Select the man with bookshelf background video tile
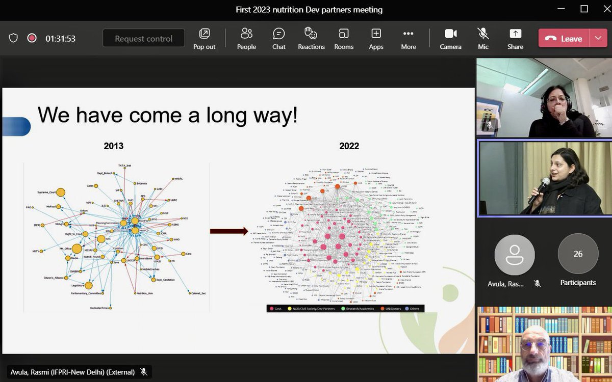 tap(544, 344)
